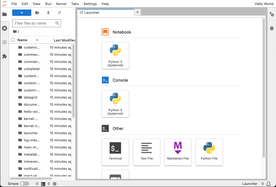276x187 pixels.
Task: Select the log-mes... folder
Action: click(41, 140)
